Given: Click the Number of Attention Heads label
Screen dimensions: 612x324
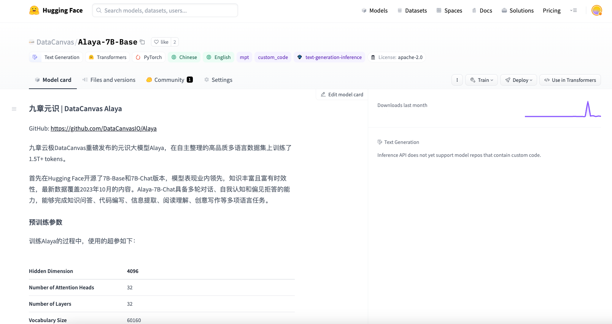Looking at the screenshot, I should point(61,287).
